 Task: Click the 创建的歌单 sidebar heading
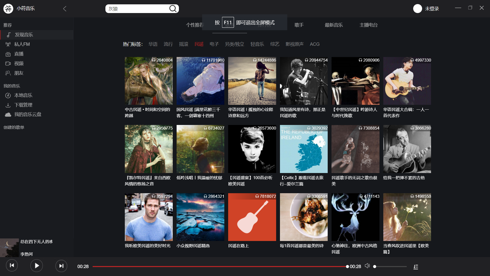pos(14,127)
